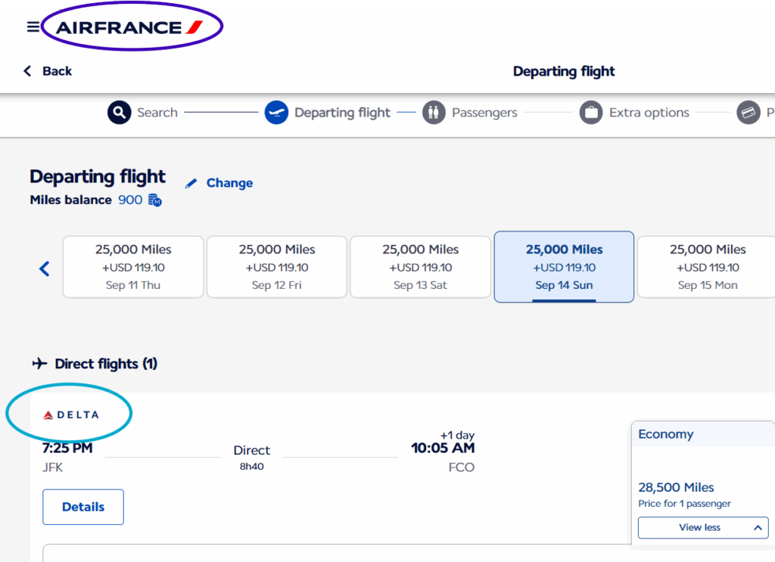Click the Change link

coord(229,183)
